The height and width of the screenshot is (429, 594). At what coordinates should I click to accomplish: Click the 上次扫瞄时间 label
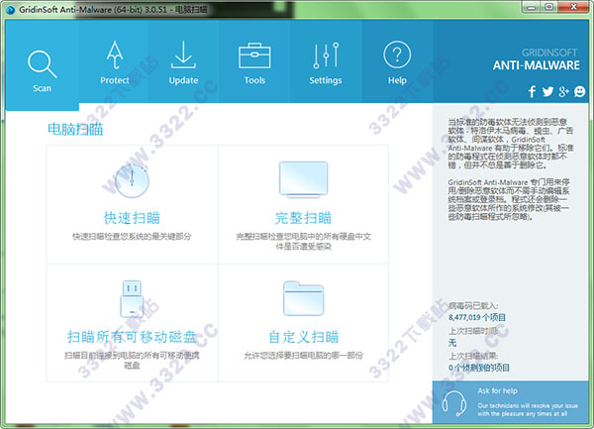pos(473,331)
